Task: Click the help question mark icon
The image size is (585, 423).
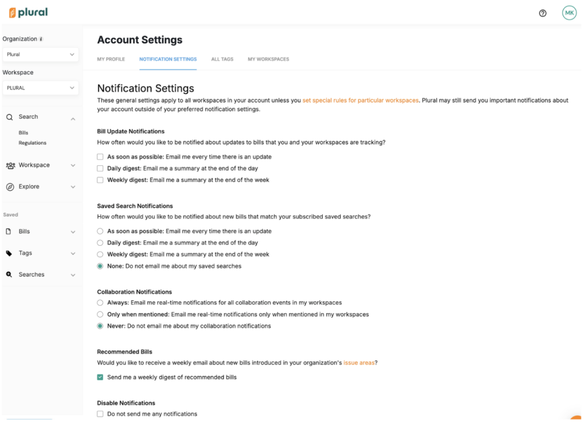Action: (x=543, y=13)
